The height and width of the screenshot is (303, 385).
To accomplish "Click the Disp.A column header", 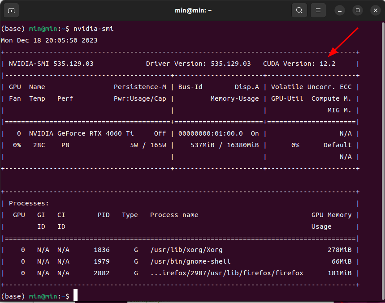I will pyautogui.click(x=247, y=87).
